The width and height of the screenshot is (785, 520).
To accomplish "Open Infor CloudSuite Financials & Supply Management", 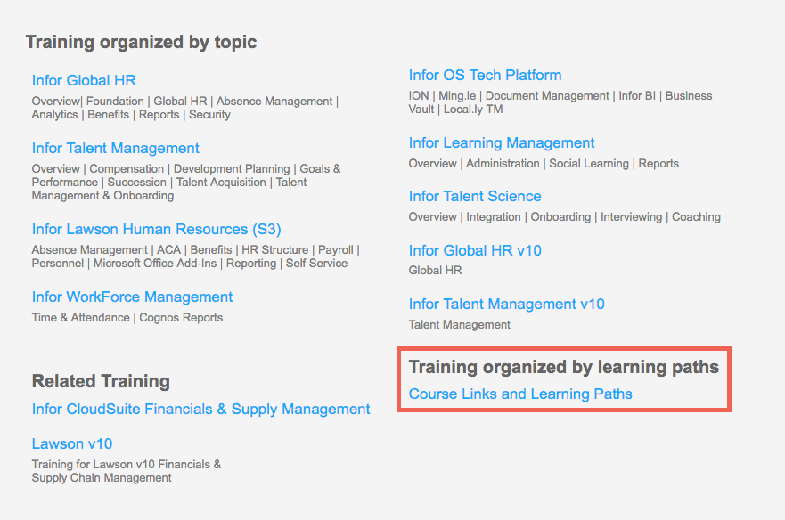I will point(200,410).
